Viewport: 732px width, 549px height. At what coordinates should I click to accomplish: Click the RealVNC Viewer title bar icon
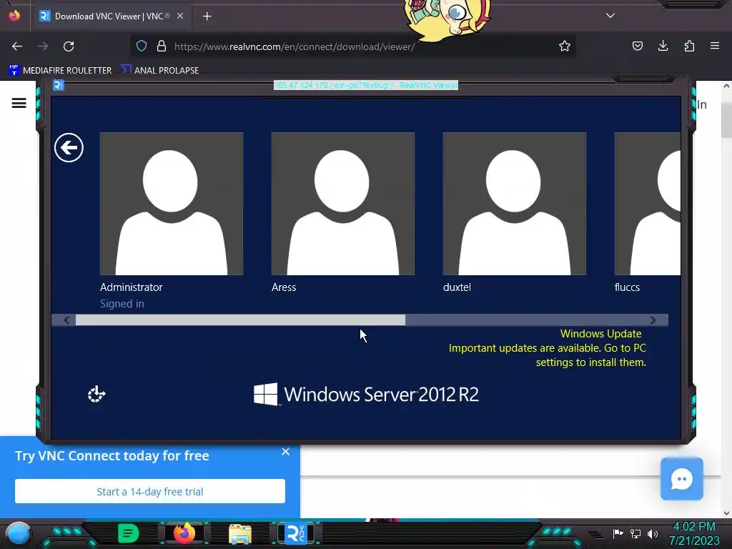58,86
